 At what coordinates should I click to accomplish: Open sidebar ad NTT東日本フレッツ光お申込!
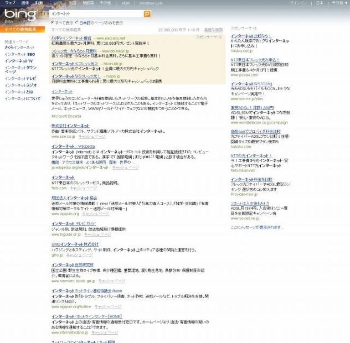(x=255, y=60)
